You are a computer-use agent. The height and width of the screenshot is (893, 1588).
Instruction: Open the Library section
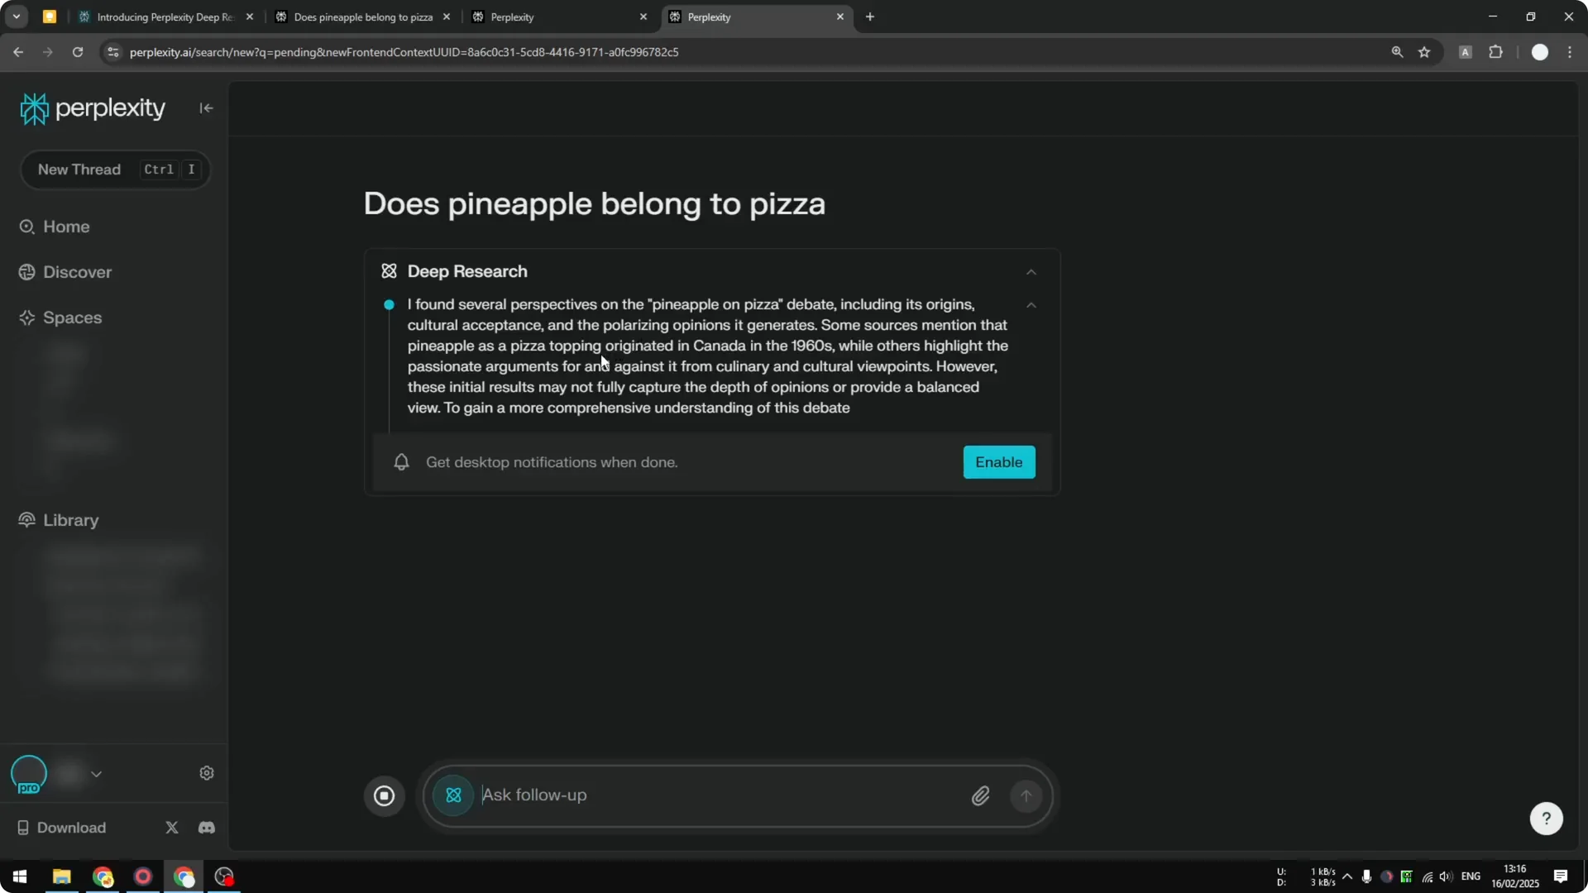click(x=70, y=520)
